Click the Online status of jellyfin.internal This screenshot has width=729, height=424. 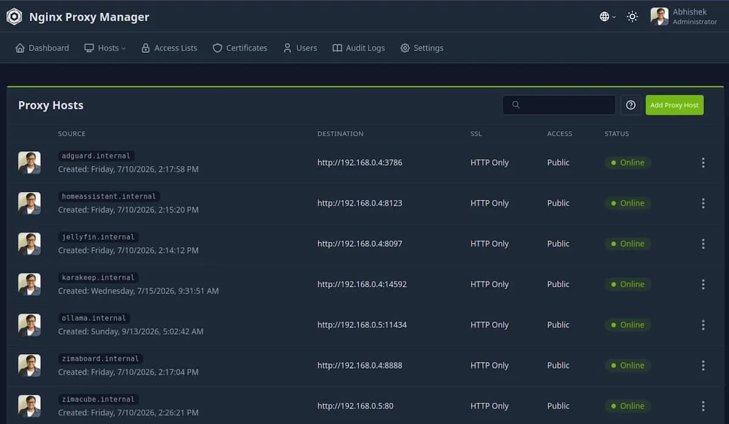(628, 244)
